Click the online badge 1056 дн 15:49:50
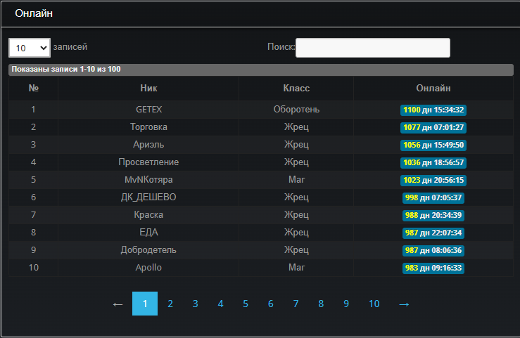This screenshot has width=520, height=338. click(x=433, y=145)
